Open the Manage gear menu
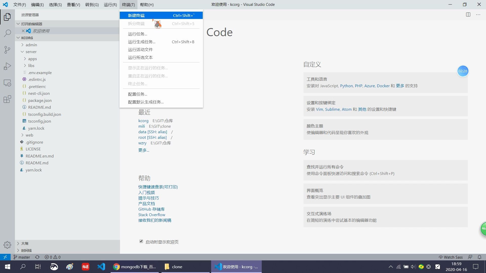 pyautogui.click(x=7, y=245)
